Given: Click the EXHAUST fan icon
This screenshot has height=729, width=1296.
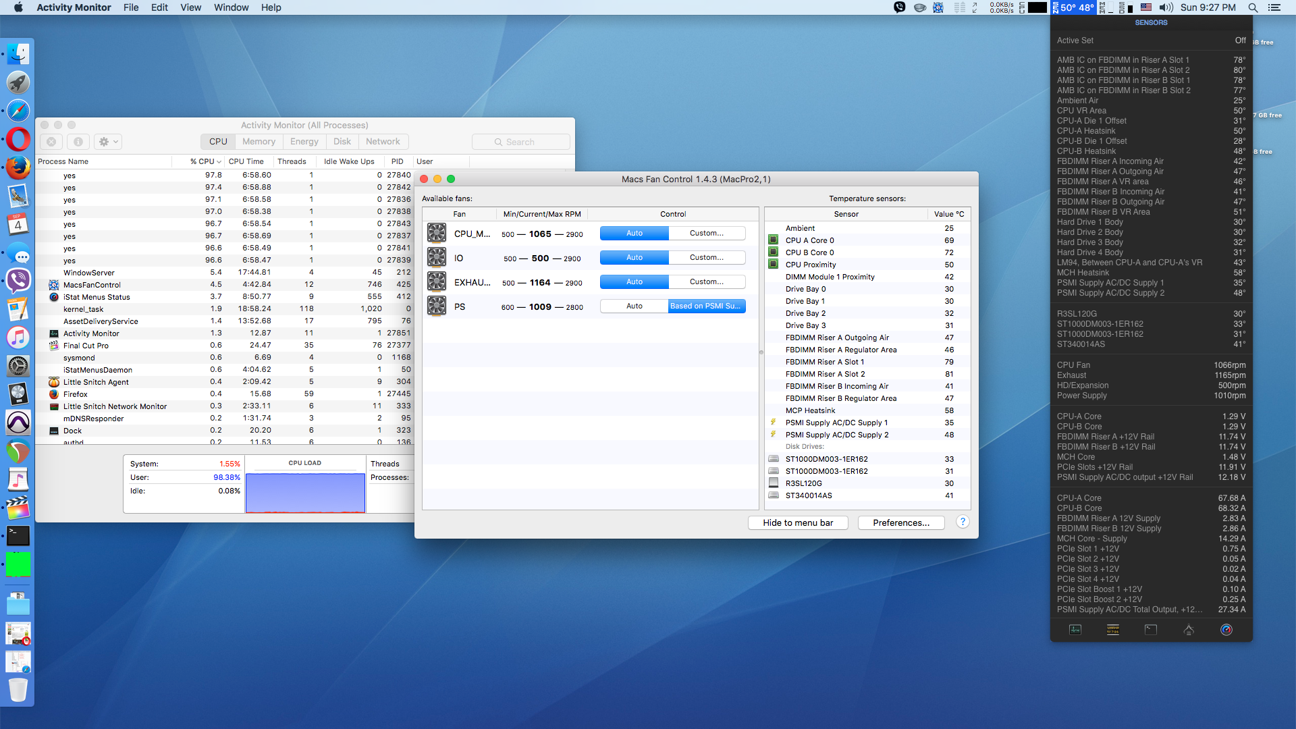Looking at the screenshot, I should point(437,282).
